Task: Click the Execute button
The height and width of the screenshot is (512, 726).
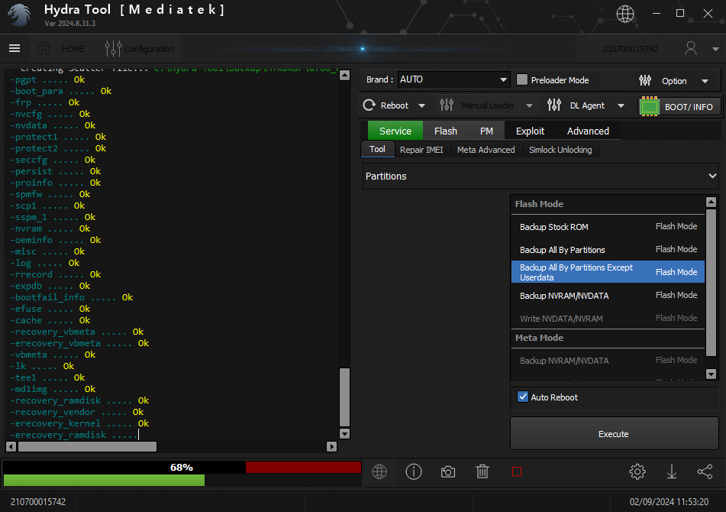Action: (x=615, y=434)
